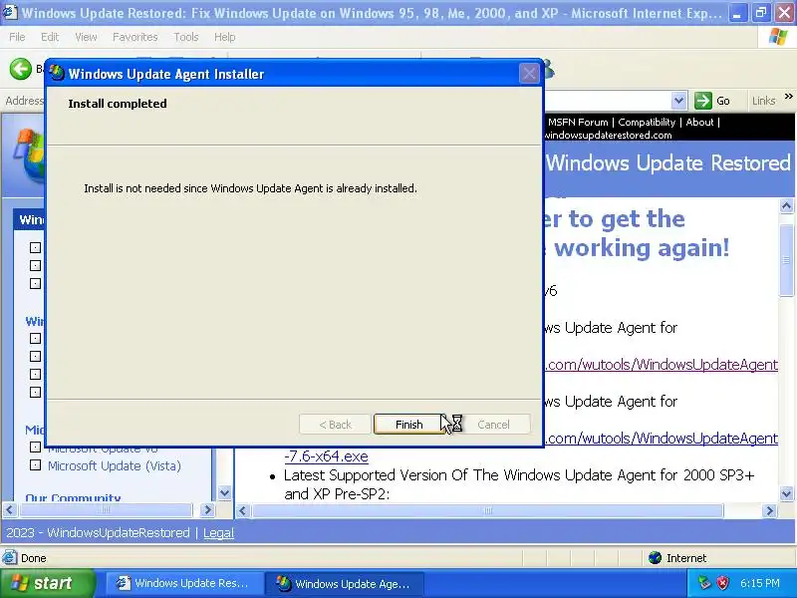
Task: Click the green Go arrow button
Action: pyautogui.click(x=703, y=101)
